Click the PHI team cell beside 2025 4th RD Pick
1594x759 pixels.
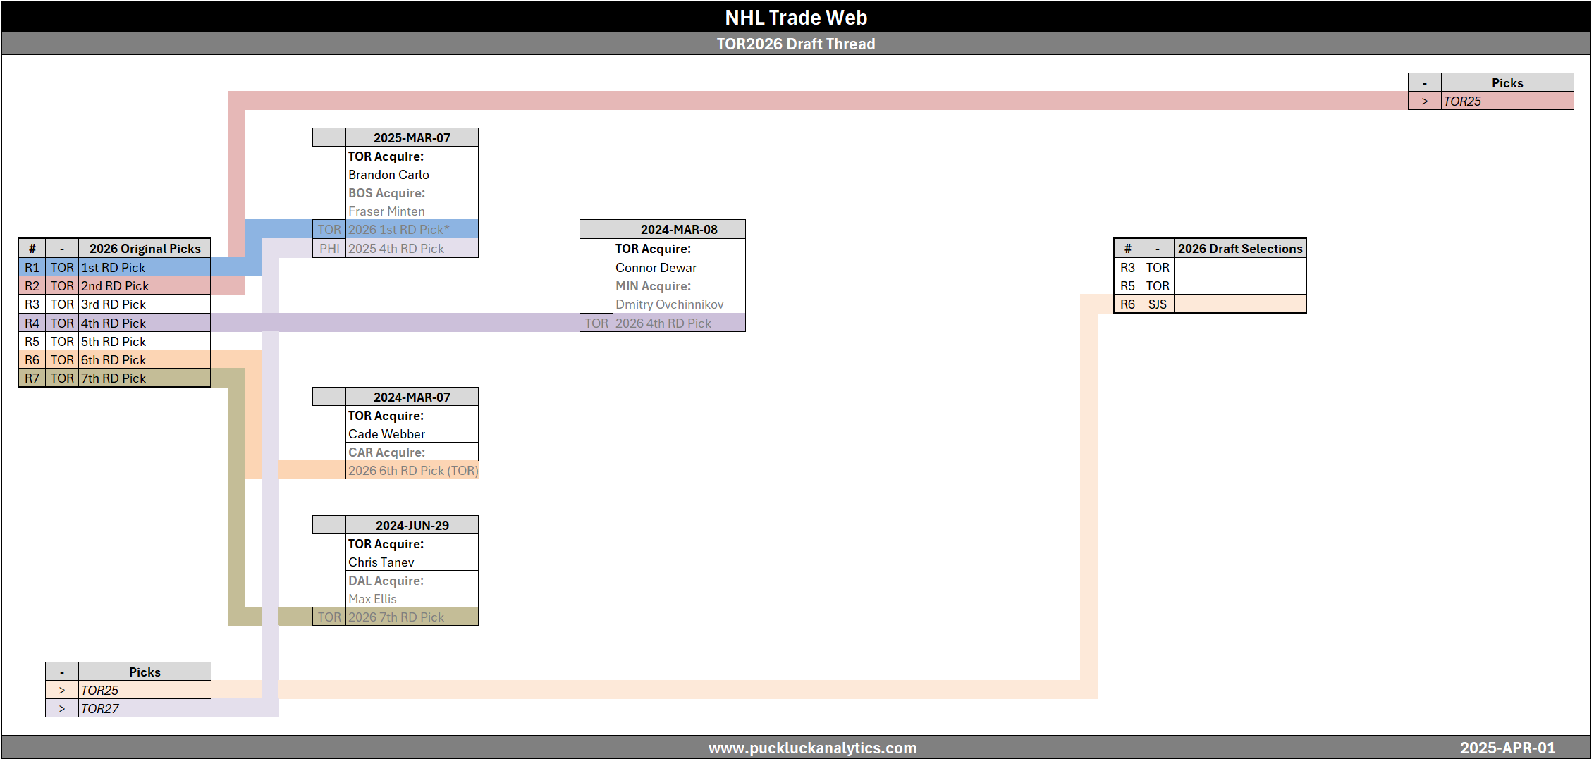click(x=329, y=249)
